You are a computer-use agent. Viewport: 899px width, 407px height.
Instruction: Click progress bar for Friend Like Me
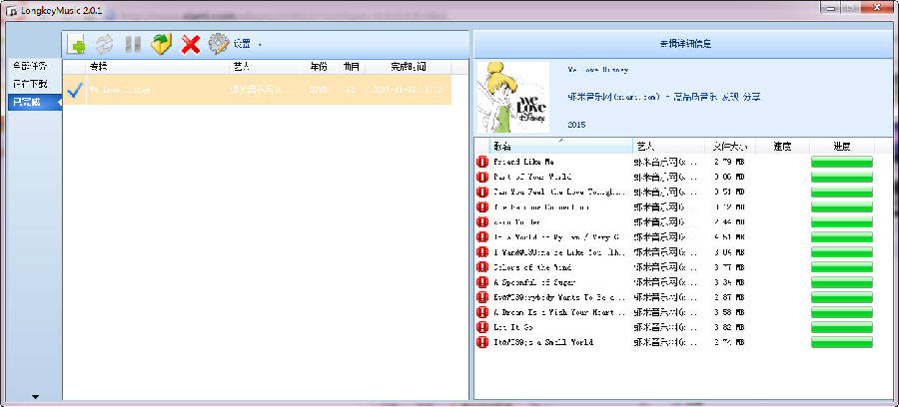pyautogui.click(x=842, y=162)
